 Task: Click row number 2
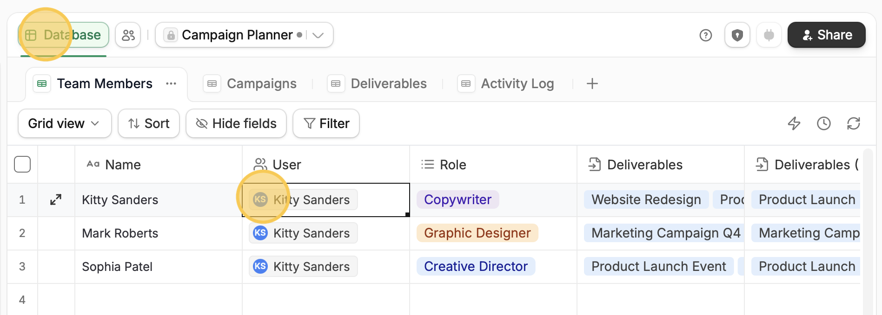(x=22, y=233)
